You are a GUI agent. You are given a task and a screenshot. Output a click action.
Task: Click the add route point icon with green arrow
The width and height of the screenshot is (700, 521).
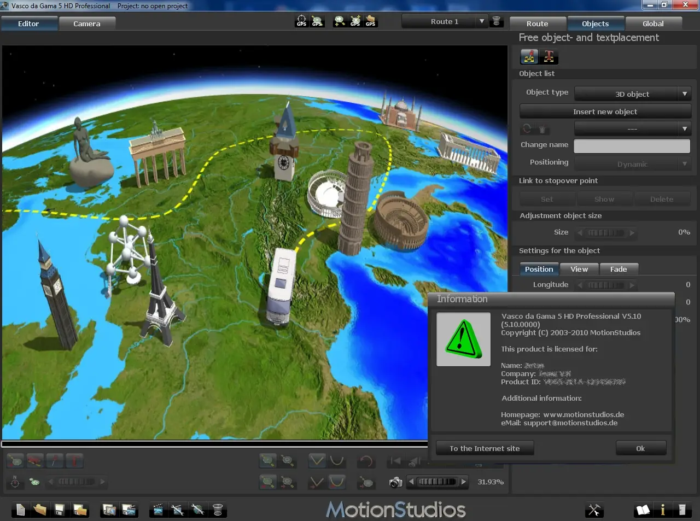click(340, 21)
